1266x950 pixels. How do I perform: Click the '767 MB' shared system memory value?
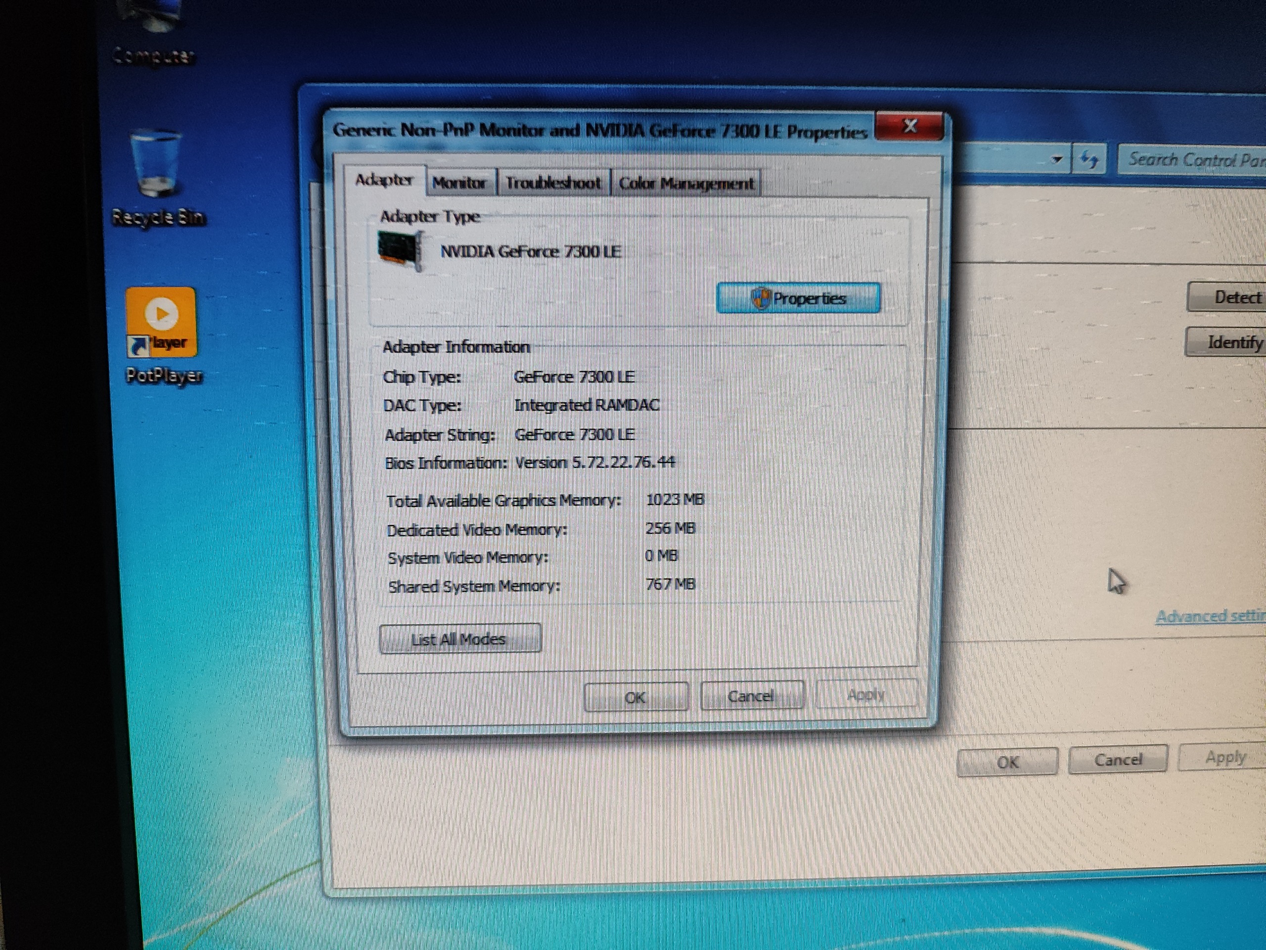point(670,584)
